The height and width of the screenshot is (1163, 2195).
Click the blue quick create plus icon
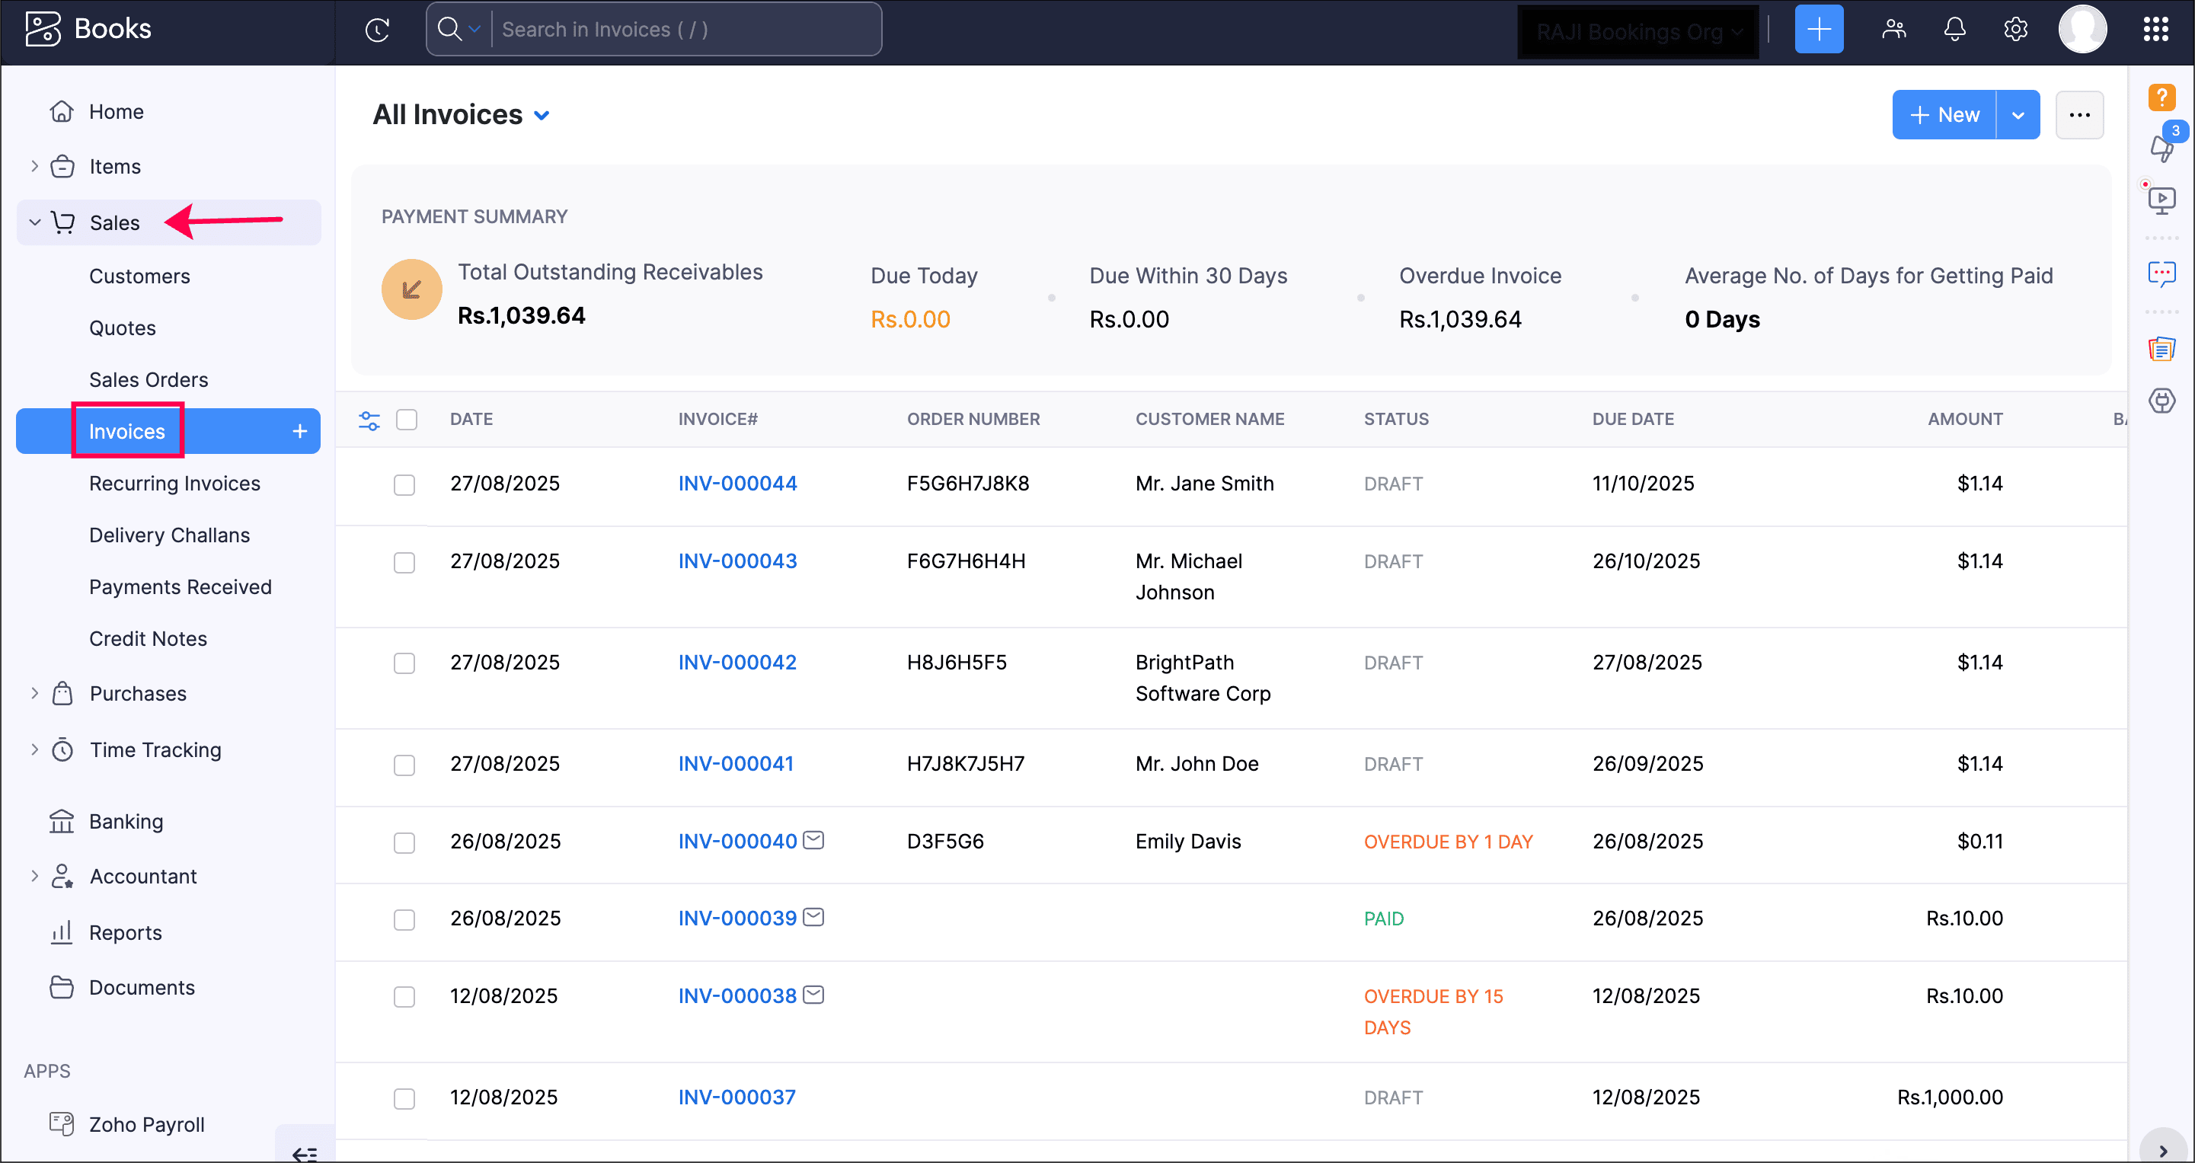tap(1818, 30)
